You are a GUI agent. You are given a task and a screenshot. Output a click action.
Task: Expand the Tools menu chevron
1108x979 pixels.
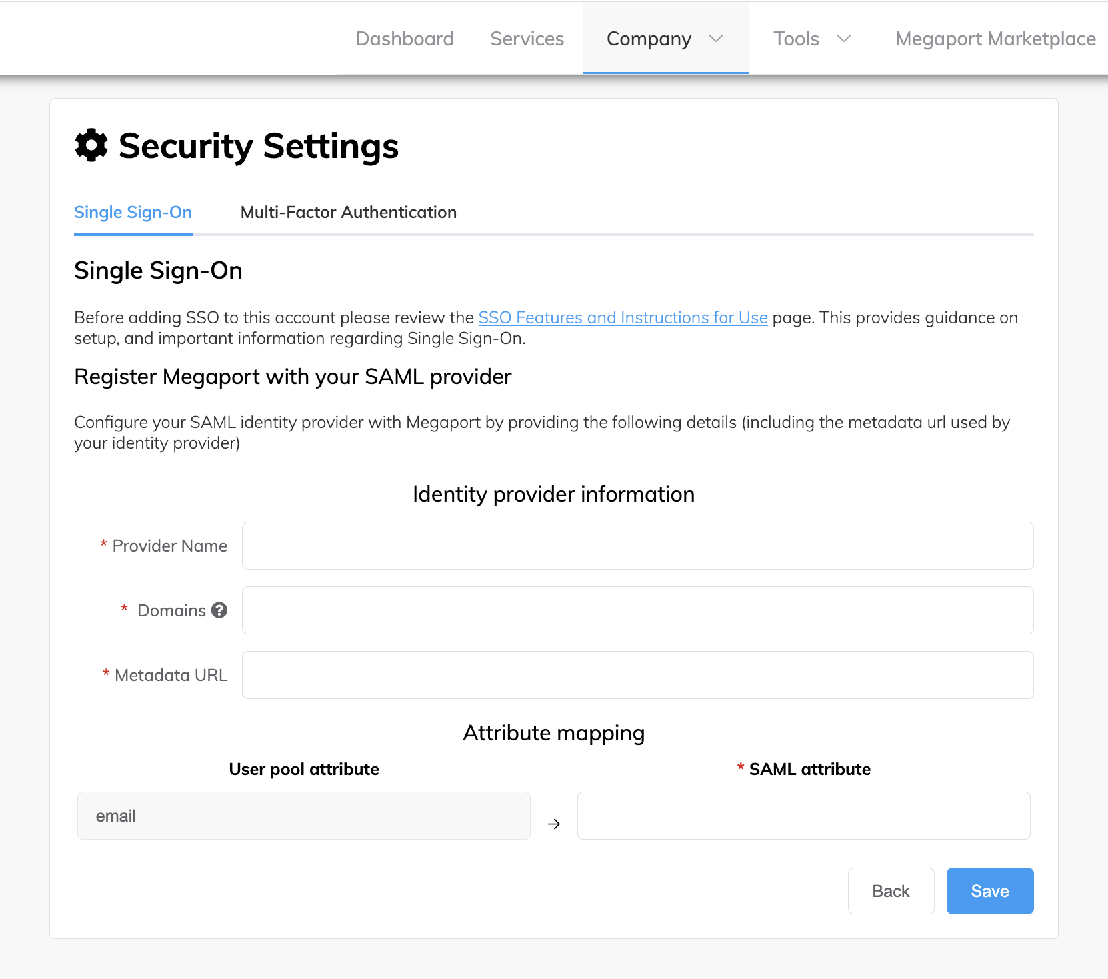pyautogui.click(x=844, y=39)
